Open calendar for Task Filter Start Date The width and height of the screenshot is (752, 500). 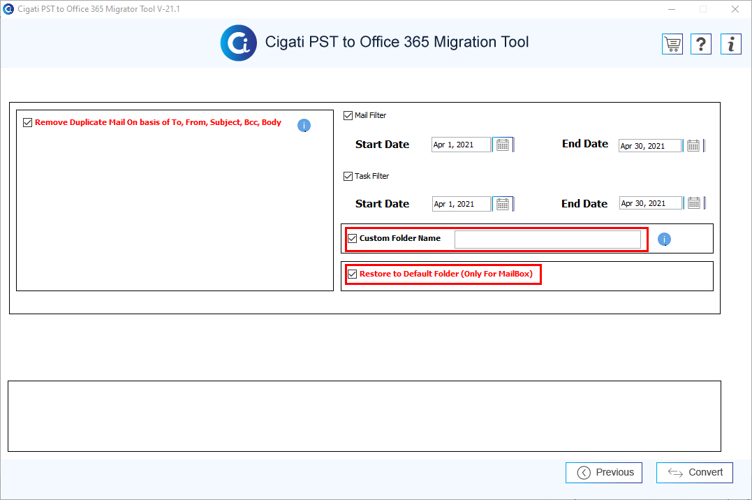[503, 204]
